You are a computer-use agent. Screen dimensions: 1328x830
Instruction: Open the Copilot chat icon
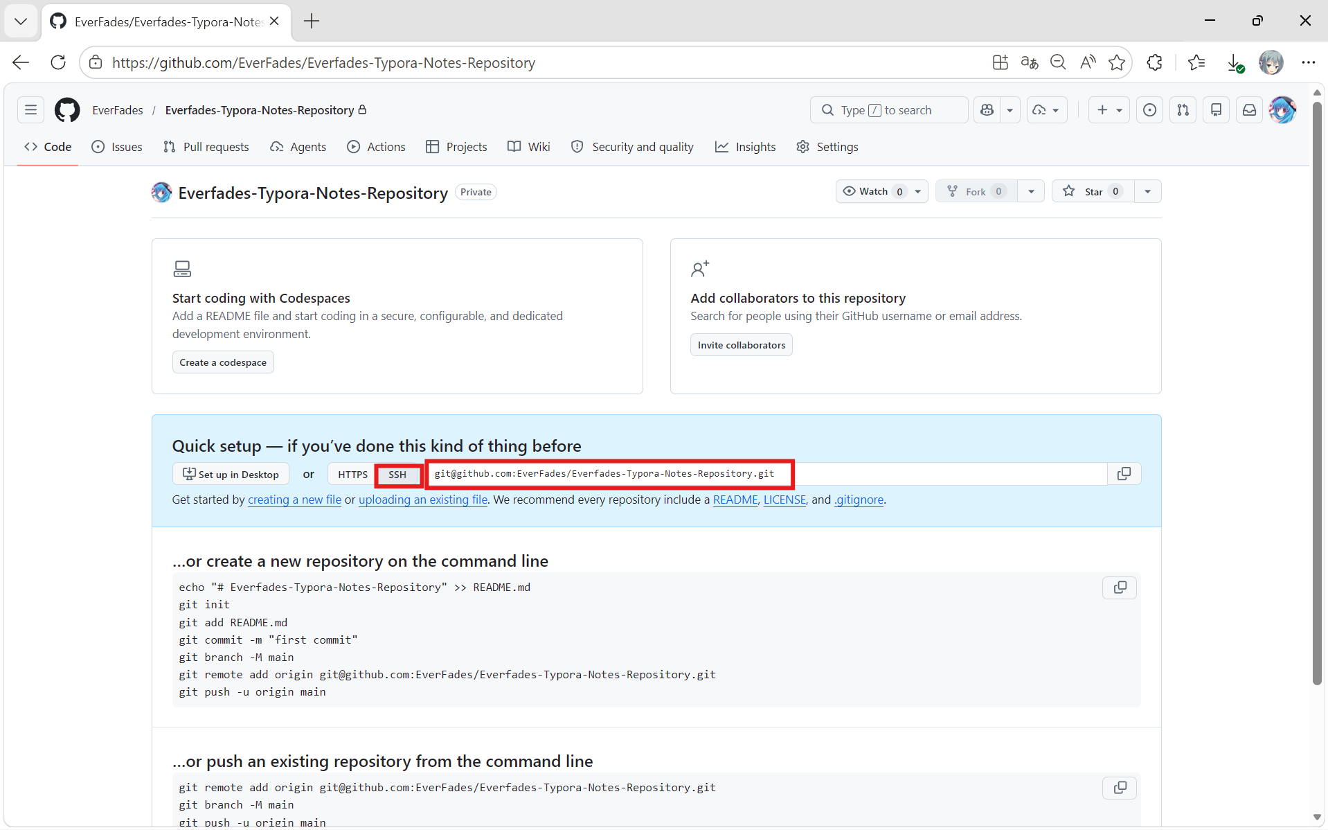click(x=987, y=109)
